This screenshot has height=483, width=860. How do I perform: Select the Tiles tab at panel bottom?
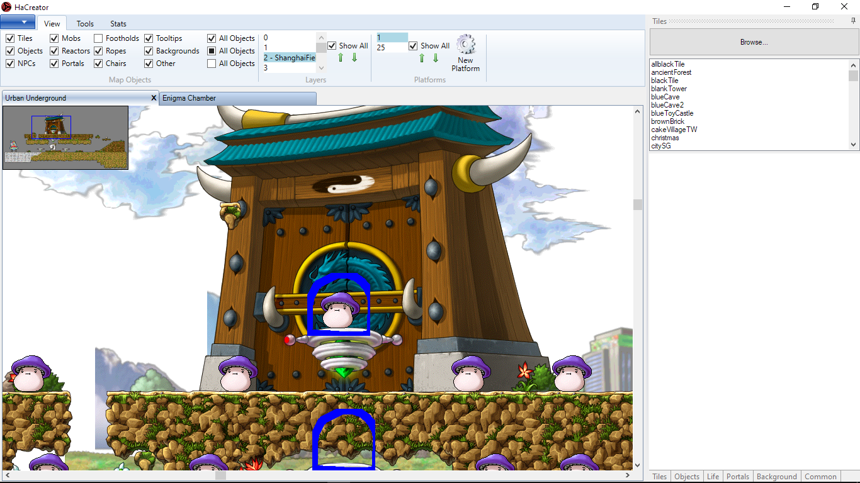click(x=660, y=477)
